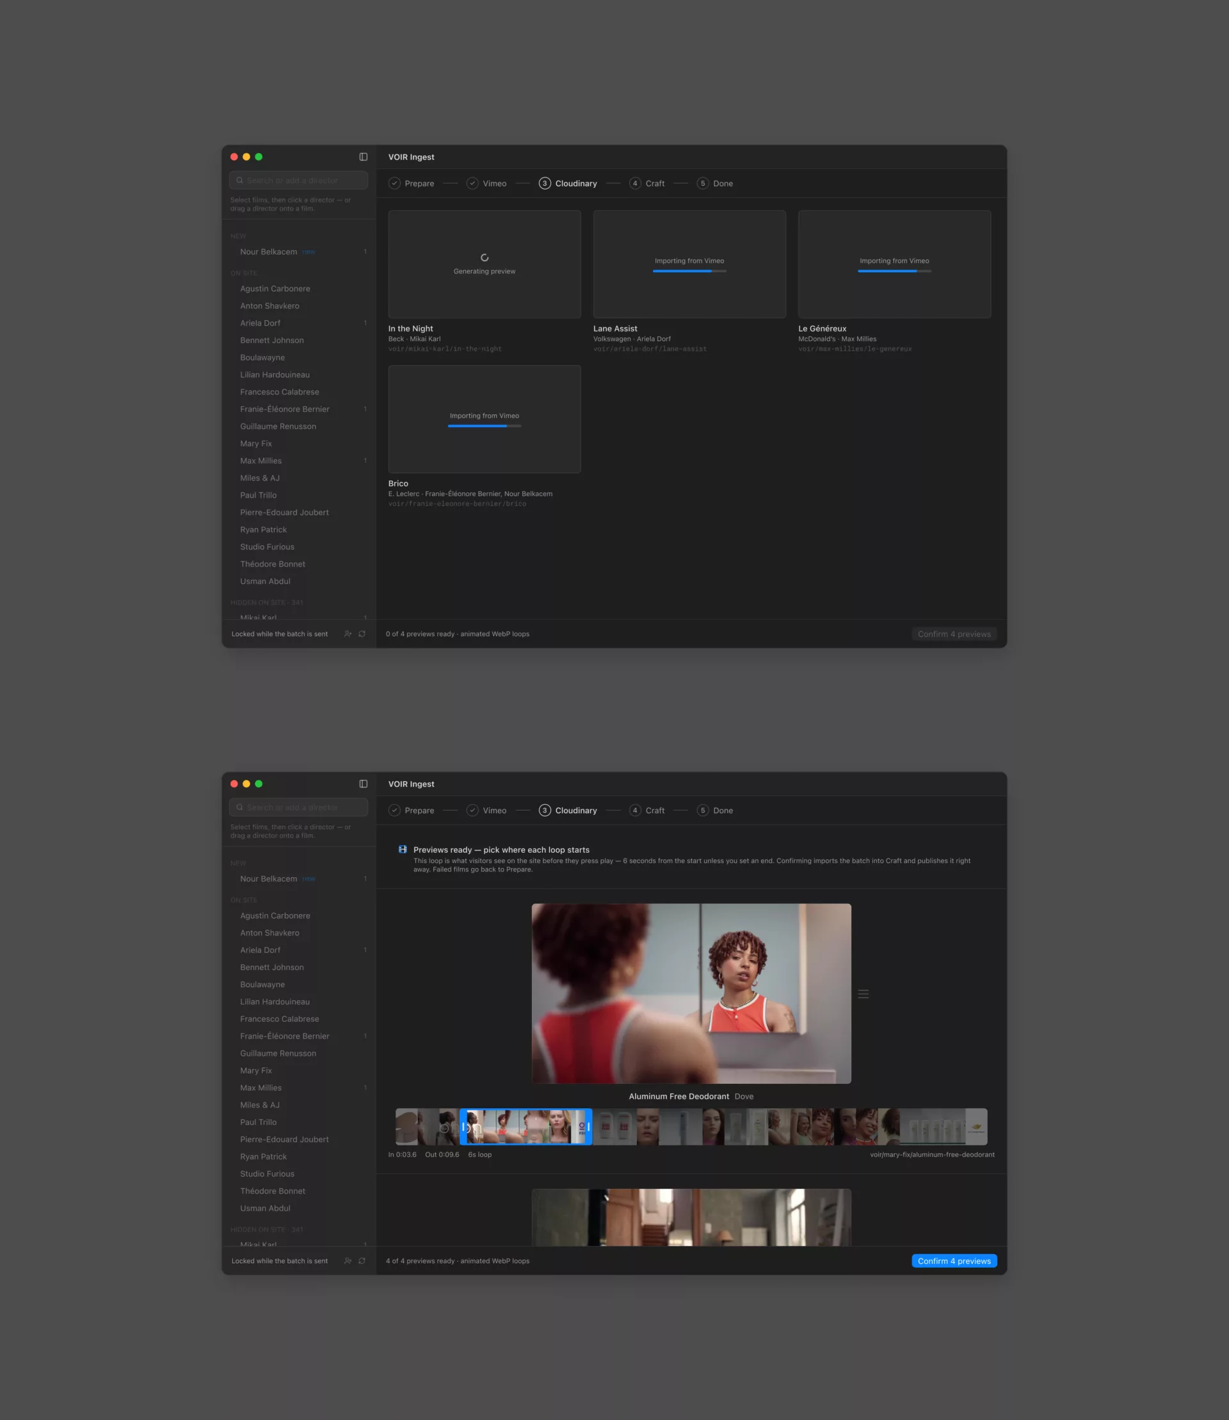Toggle sidebar icon in the importing window
The image size is (1229, 1420).
pyautogui.click(x=364, y=157)
